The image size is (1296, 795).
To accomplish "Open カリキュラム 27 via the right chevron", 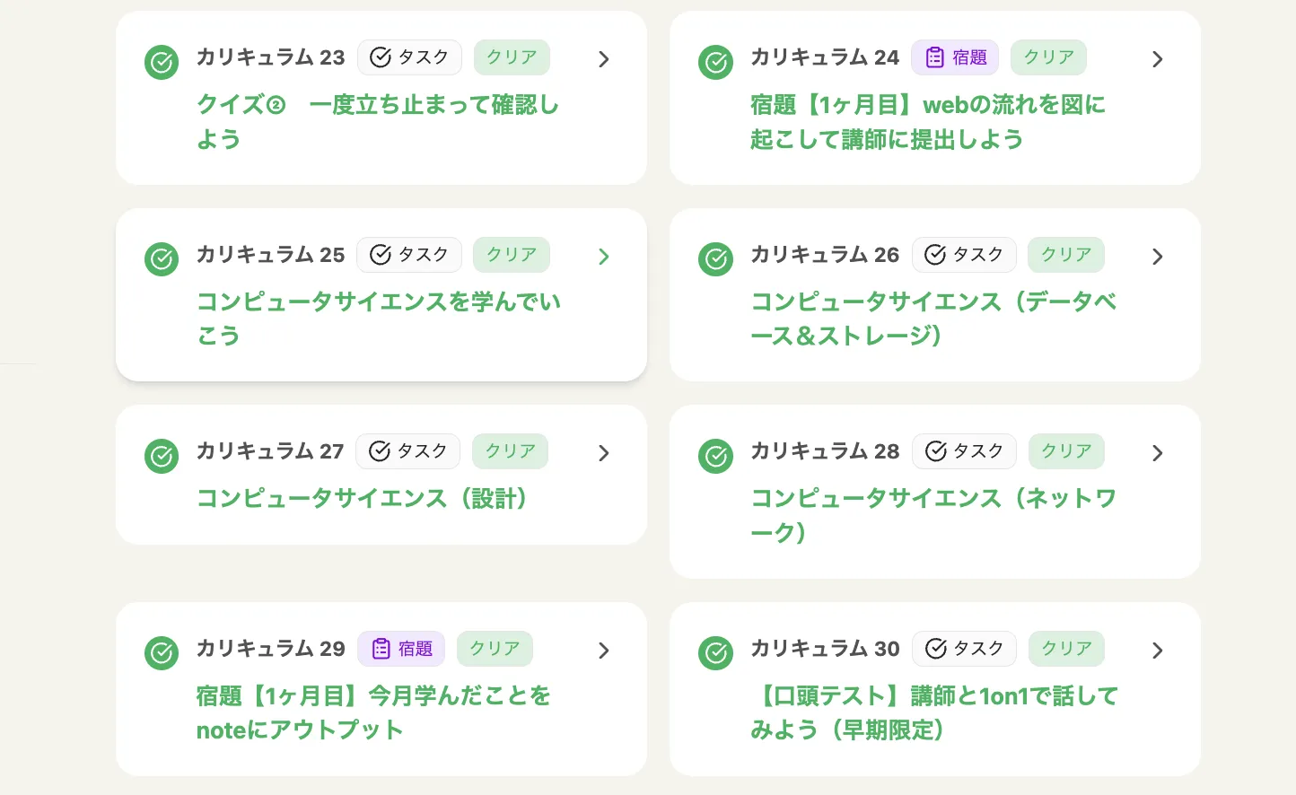I will coord(603,453).
